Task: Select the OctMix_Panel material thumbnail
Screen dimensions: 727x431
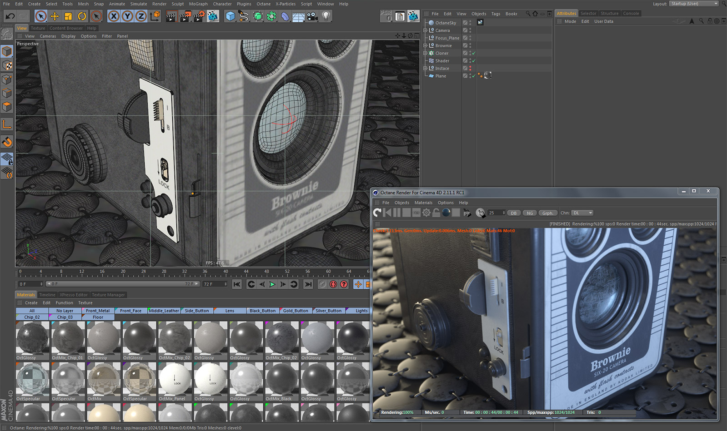Action: pos(175,380)
